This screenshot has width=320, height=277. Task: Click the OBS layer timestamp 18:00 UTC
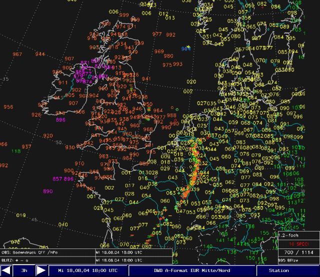[x=118, y=252]
